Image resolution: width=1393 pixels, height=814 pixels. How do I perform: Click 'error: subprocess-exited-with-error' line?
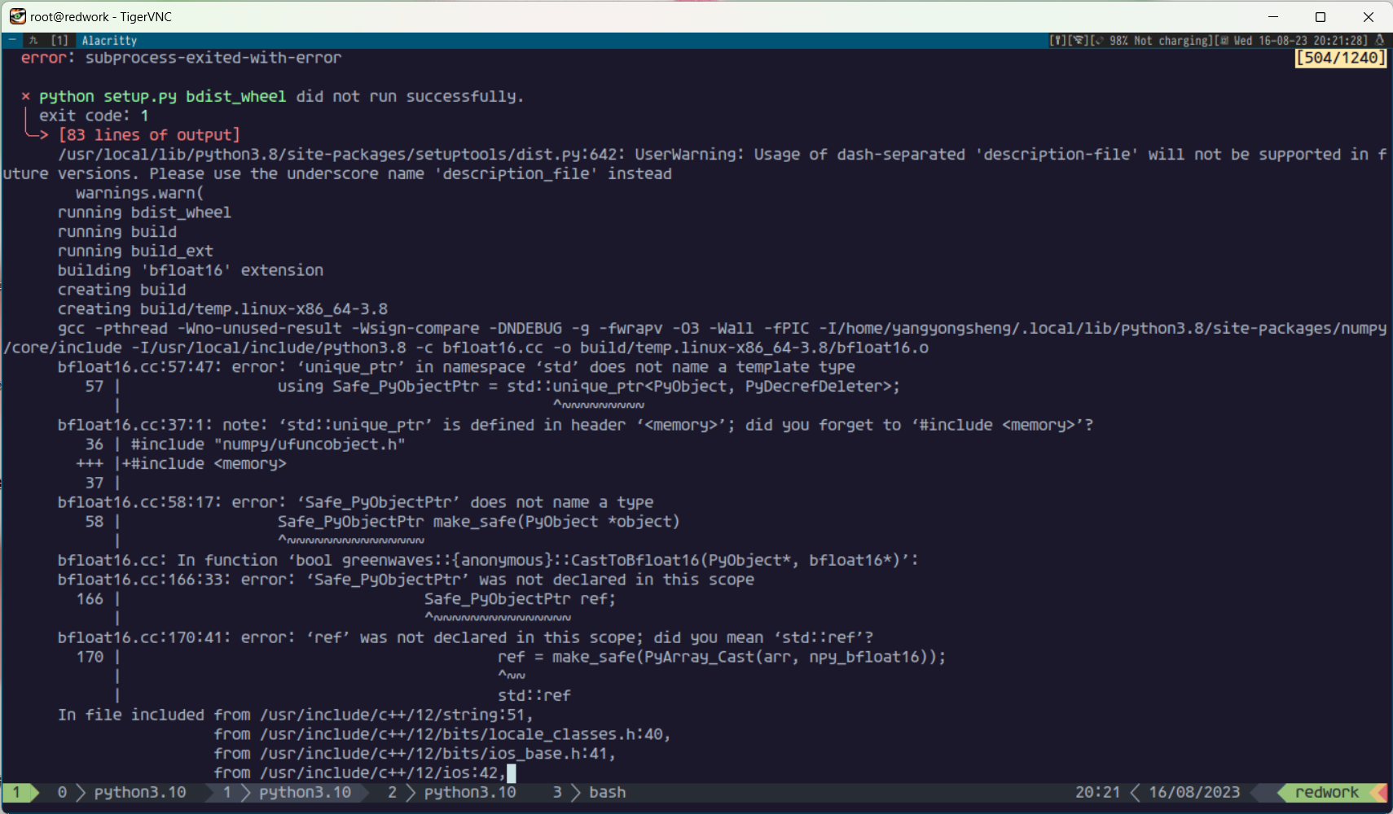(x=181, y=58)
